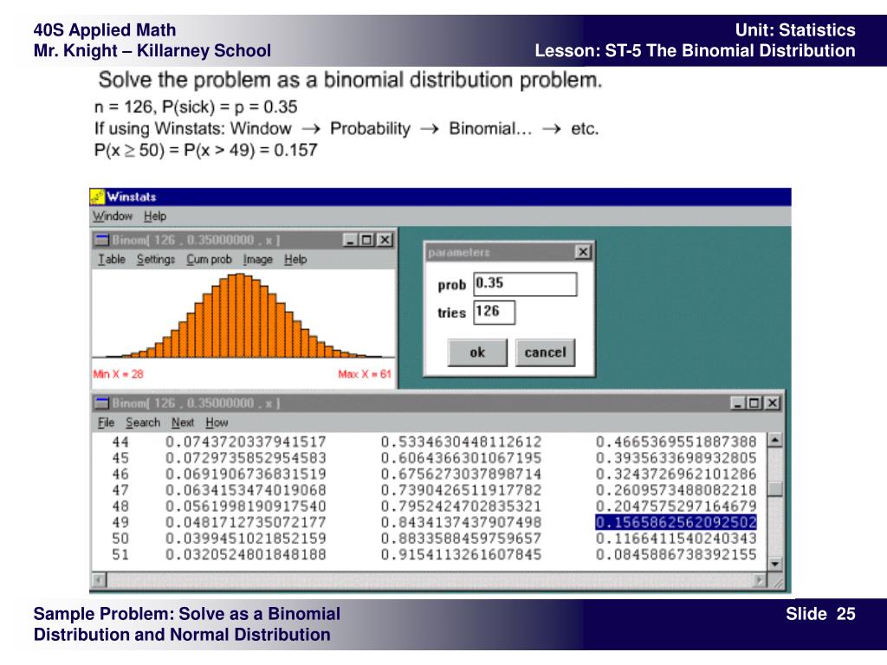Screen dimensions: 887x665
Task: Open Help menu in the Binom graph window
Action: pos(295,259)
